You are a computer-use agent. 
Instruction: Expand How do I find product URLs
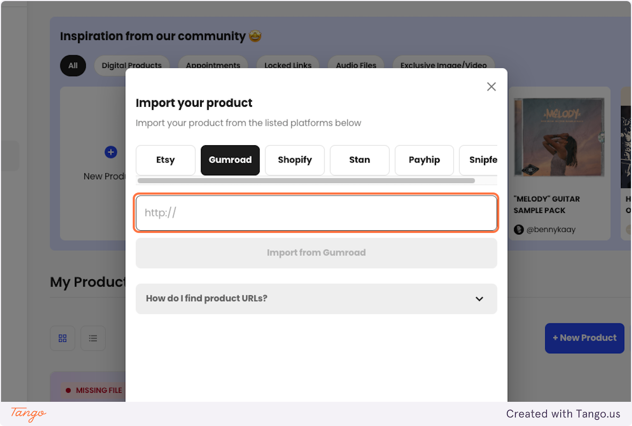tap(317, 299)
